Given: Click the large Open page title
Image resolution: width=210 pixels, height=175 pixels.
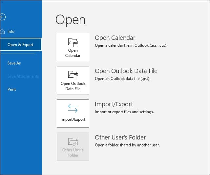Looking at the screenshot, I should click(x=70, y=20).
